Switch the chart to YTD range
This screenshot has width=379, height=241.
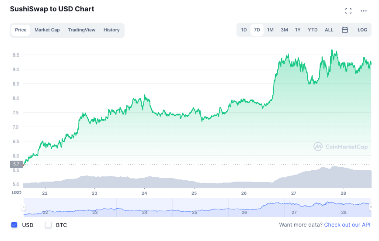pos(313,30)
